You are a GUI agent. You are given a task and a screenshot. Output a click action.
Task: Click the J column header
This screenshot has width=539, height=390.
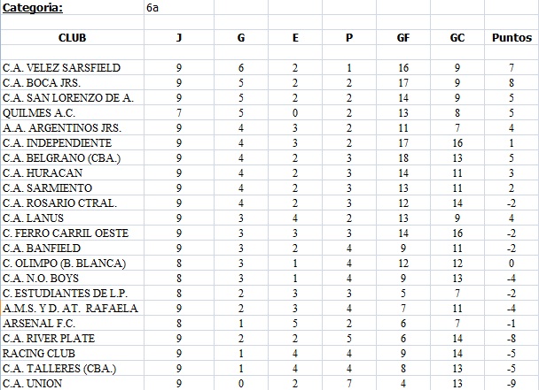coord(180,38)
